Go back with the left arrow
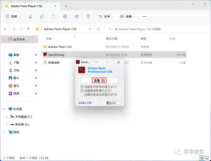 5,29
